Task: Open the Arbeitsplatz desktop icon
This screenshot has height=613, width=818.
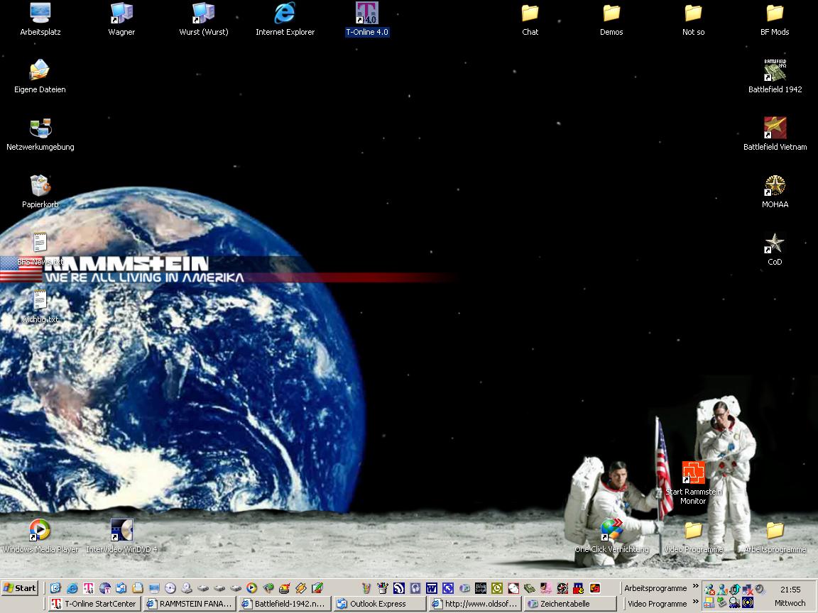Action: [40, 19]
